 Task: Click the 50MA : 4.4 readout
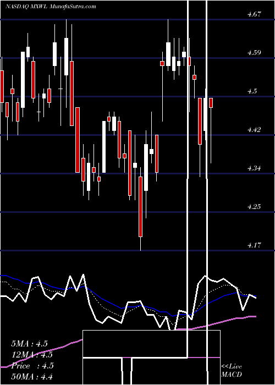32,376
